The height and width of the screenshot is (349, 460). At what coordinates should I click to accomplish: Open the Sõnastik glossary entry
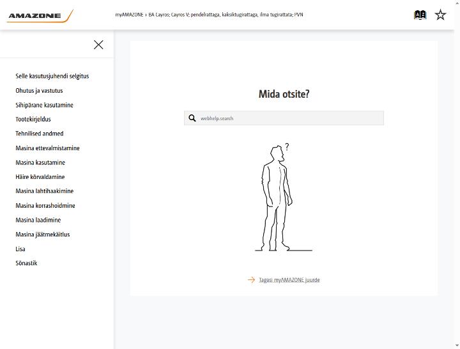tap(26, 263)
